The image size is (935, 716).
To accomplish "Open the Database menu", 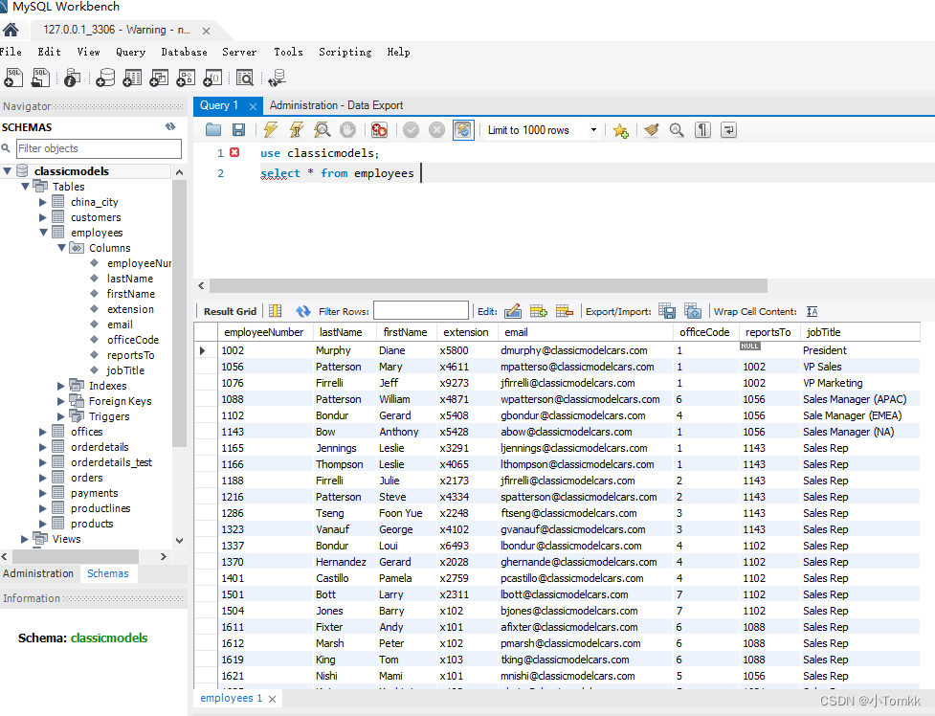I will click(185, 52).
